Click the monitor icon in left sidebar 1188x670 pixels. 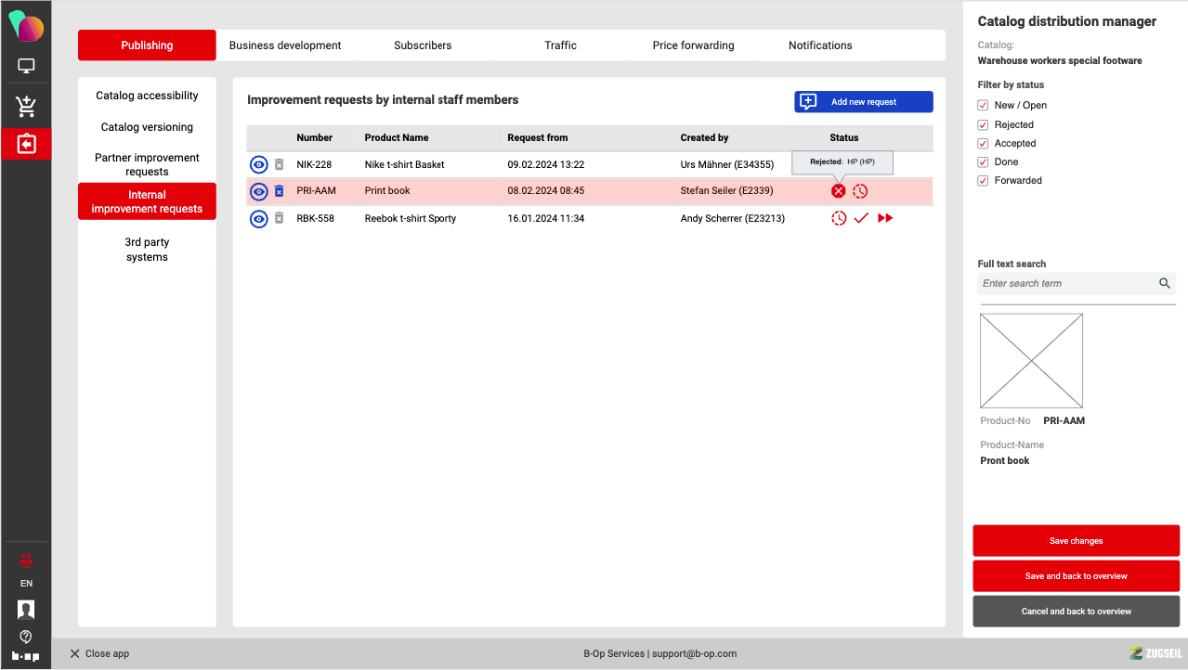tap(26, 66)
